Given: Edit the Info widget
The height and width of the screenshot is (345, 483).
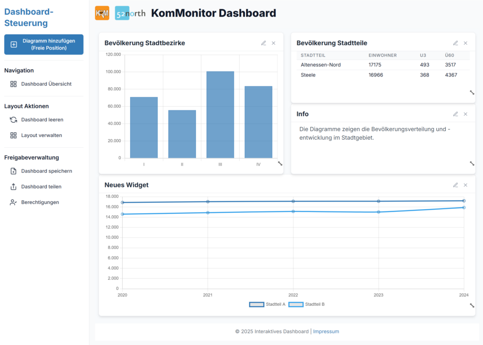Looking at the screenshot, I should (x=455, y=114).
